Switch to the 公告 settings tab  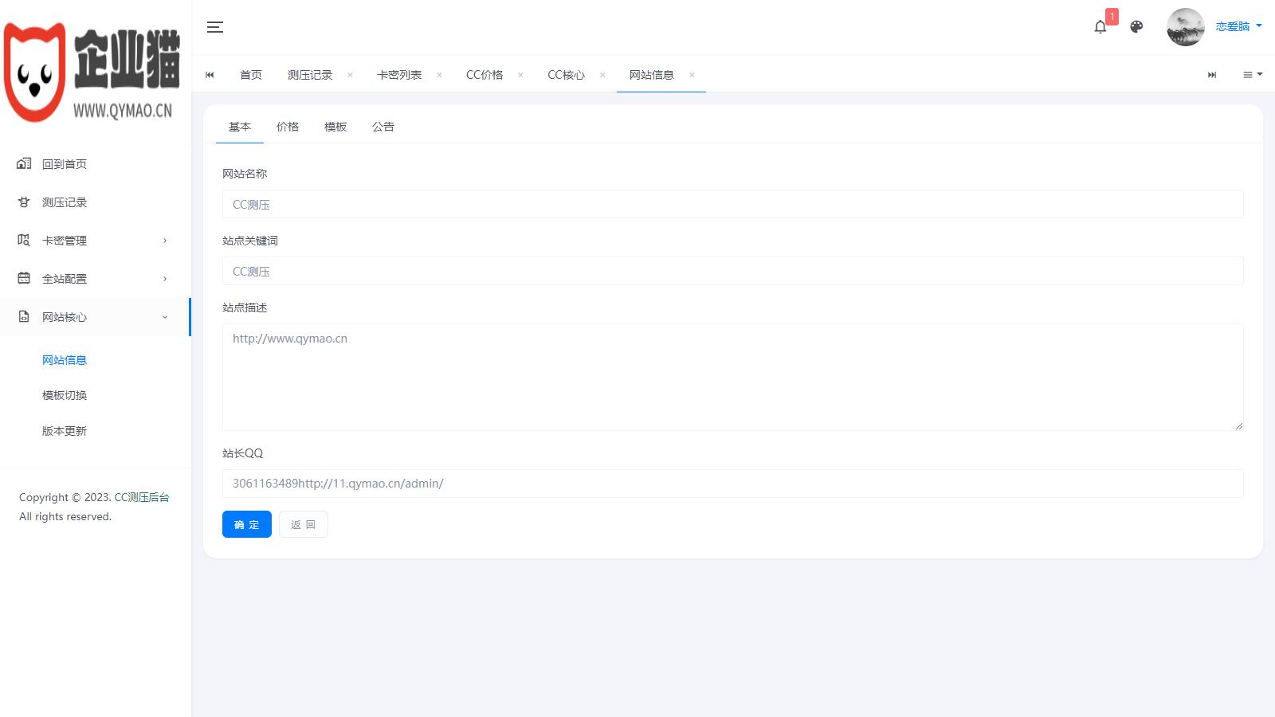click(383, 127)
